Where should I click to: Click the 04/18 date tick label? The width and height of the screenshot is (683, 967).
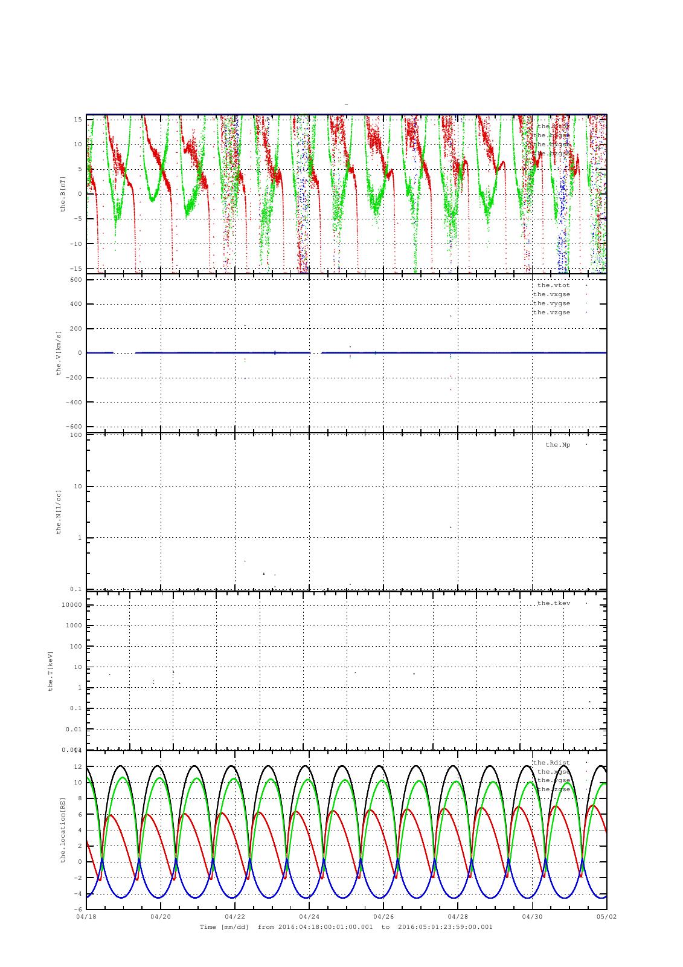pos(86,916)
